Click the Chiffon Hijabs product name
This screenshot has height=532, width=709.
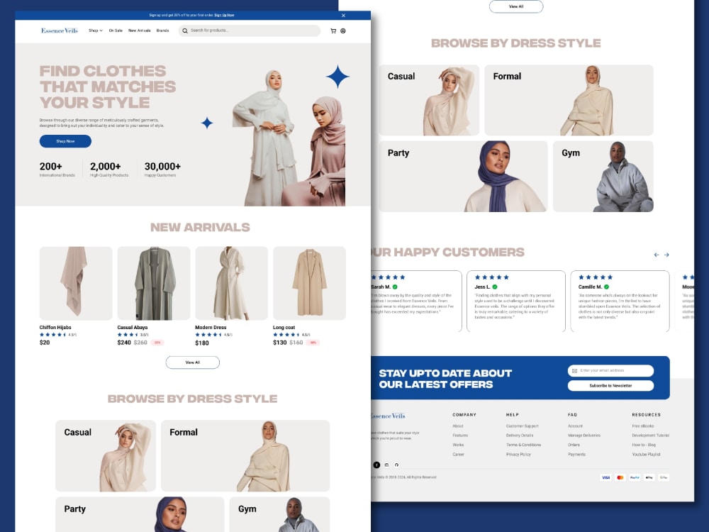55,328
